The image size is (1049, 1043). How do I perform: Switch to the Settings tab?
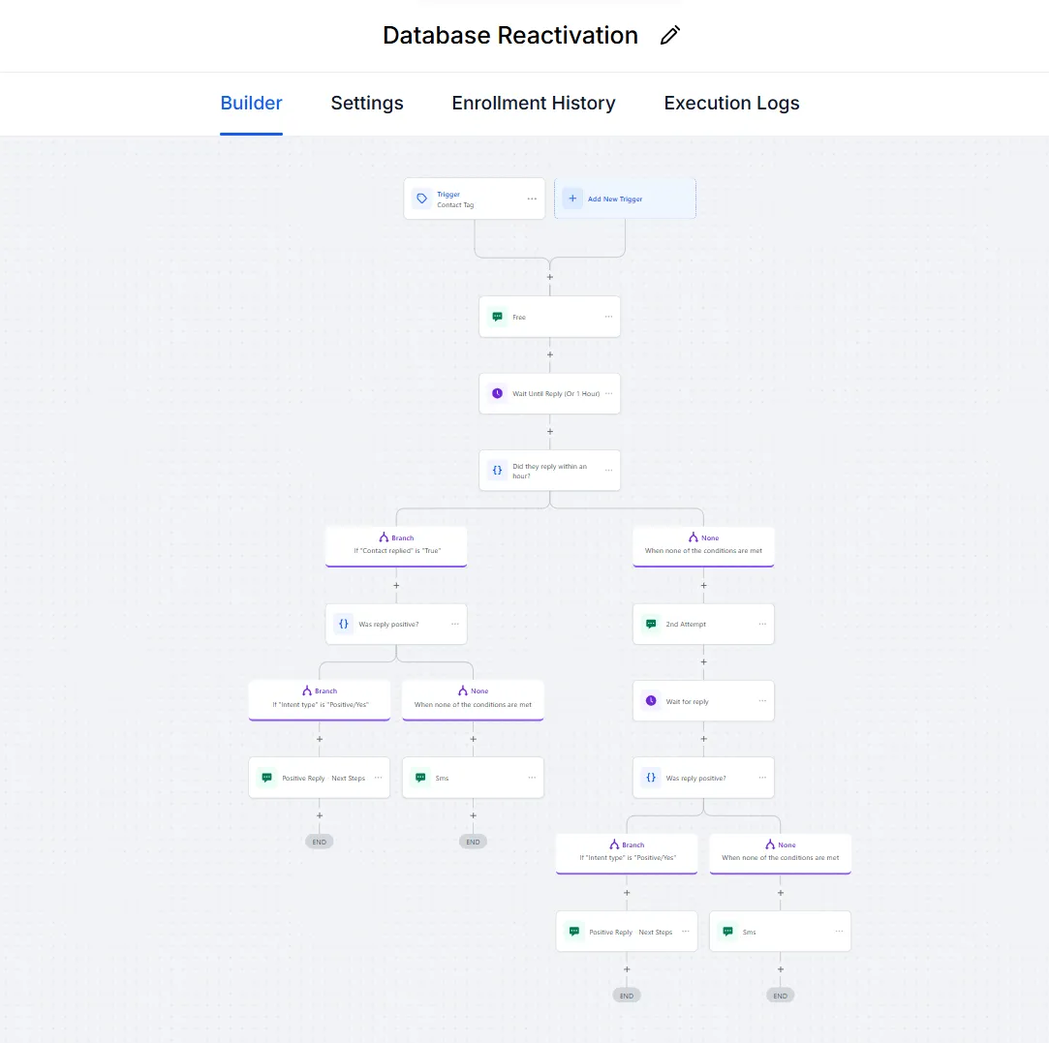pos(367,104)
